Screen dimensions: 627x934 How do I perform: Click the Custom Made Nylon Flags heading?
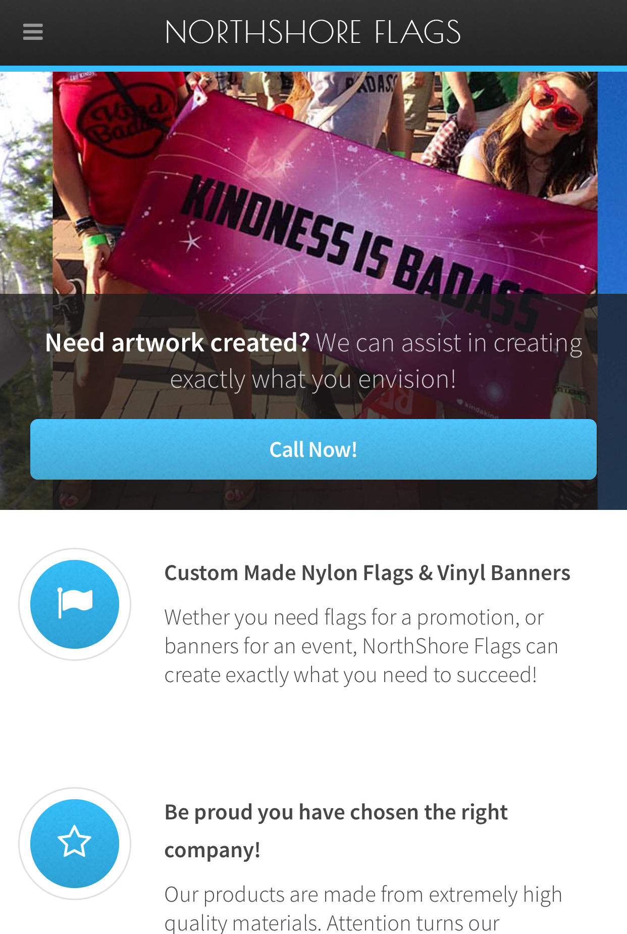click(368, 573)
